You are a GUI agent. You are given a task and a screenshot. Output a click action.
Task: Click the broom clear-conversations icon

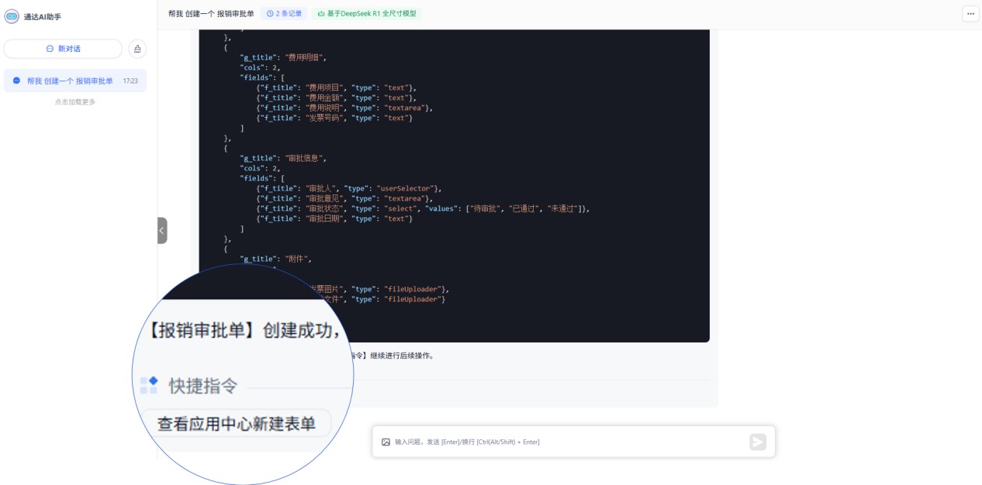click(137, 49)
